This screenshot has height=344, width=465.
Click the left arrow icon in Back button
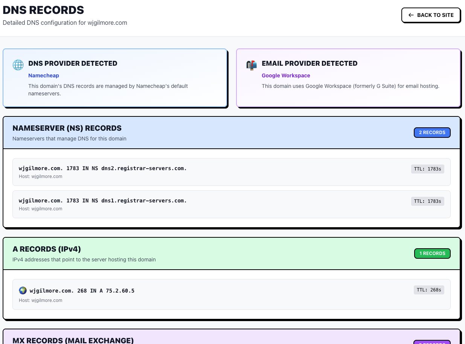pyautogui.click(x=411, y=15)
